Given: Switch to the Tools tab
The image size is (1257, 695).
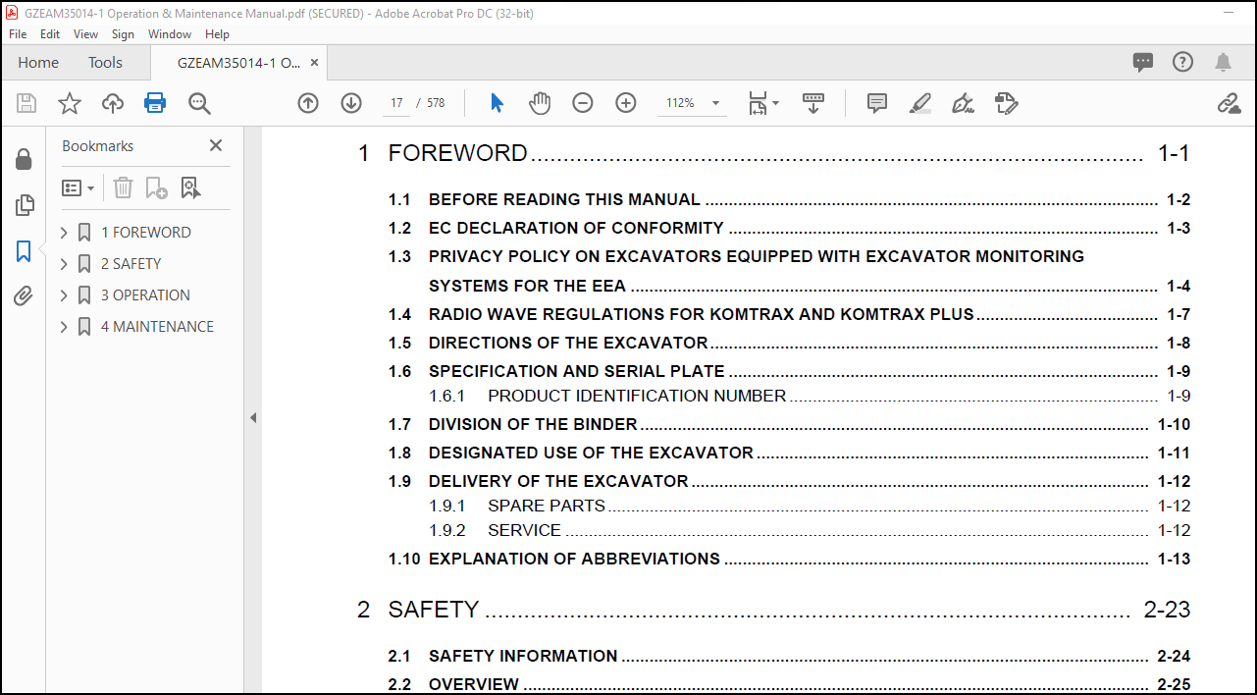Looking at the screenshot, I should coord(105,63).
